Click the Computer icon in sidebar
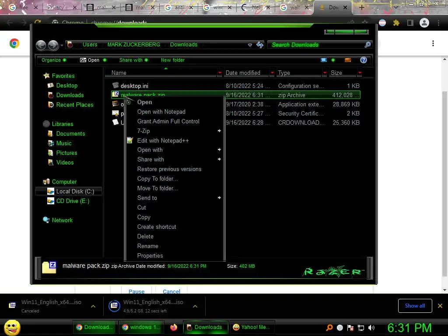448x336 pixels. tap(46, 182)
